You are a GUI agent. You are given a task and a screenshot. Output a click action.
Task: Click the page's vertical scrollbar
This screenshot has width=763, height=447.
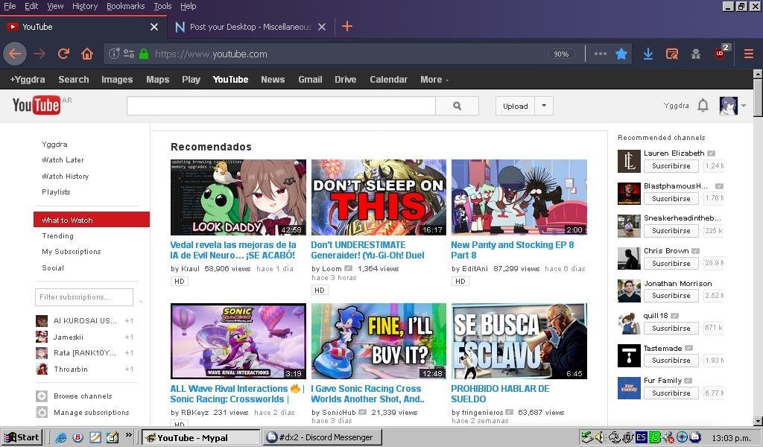[x=758, y=246]
